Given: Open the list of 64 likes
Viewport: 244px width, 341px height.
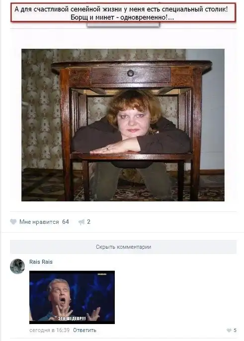Looking at the screenshot, I should click(66, 222).
